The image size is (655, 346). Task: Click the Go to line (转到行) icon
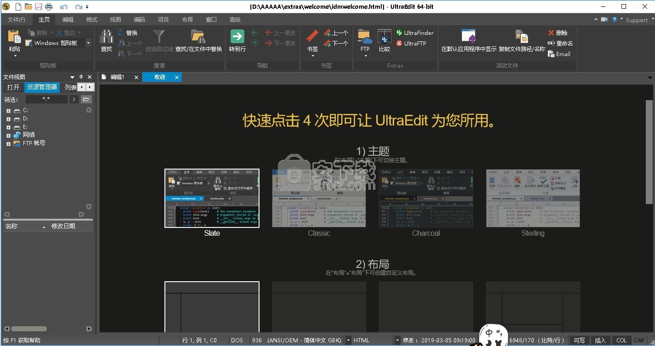[237, 37]
